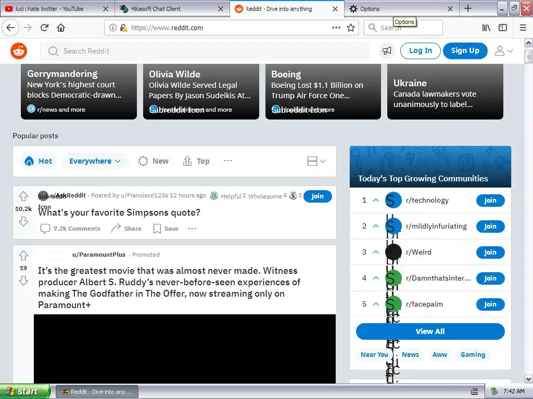
Task: Open a new browser tab with plus
Action: [468, 8]
